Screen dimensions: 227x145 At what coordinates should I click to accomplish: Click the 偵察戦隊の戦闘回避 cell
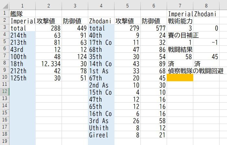point(196,71)
